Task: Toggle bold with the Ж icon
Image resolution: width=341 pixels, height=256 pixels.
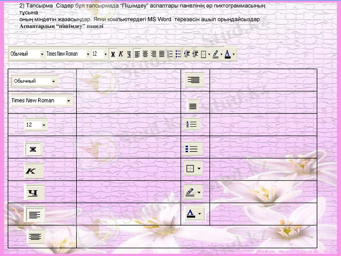Action: point(113,54)
